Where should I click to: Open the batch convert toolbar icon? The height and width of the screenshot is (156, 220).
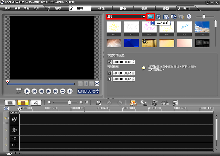click(x=144, y=103)
